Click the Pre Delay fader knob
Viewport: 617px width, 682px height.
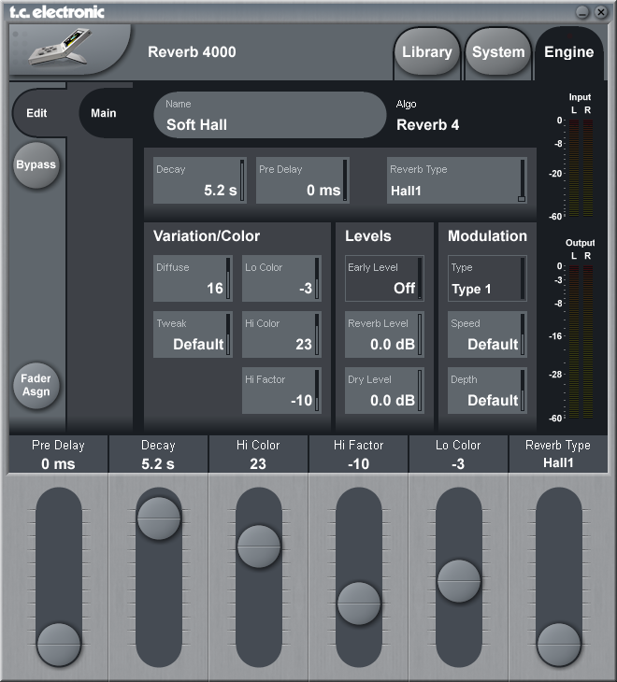pyautogui.click(x=59, y=645)
